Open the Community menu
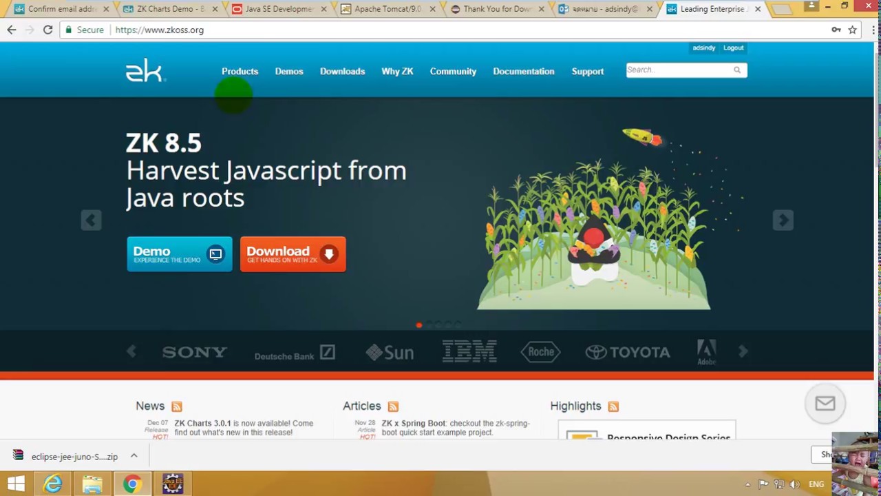Viewport: 881px width, 496px height. (453, 71)
